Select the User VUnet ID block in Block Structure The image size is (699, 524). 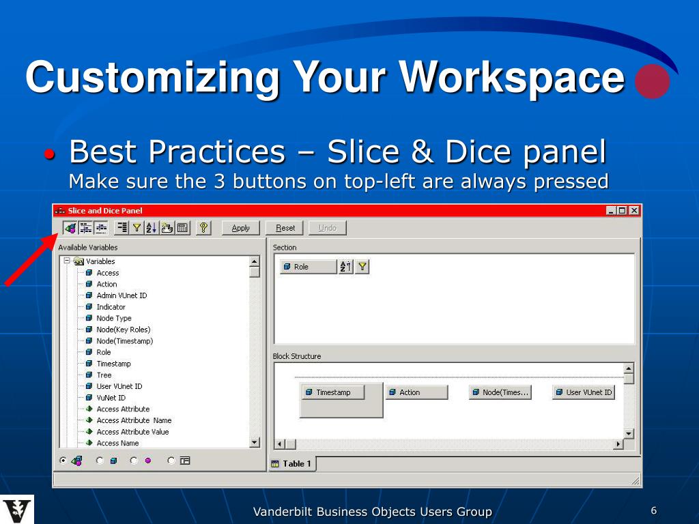pyautogui.click(x=584, y=392)
